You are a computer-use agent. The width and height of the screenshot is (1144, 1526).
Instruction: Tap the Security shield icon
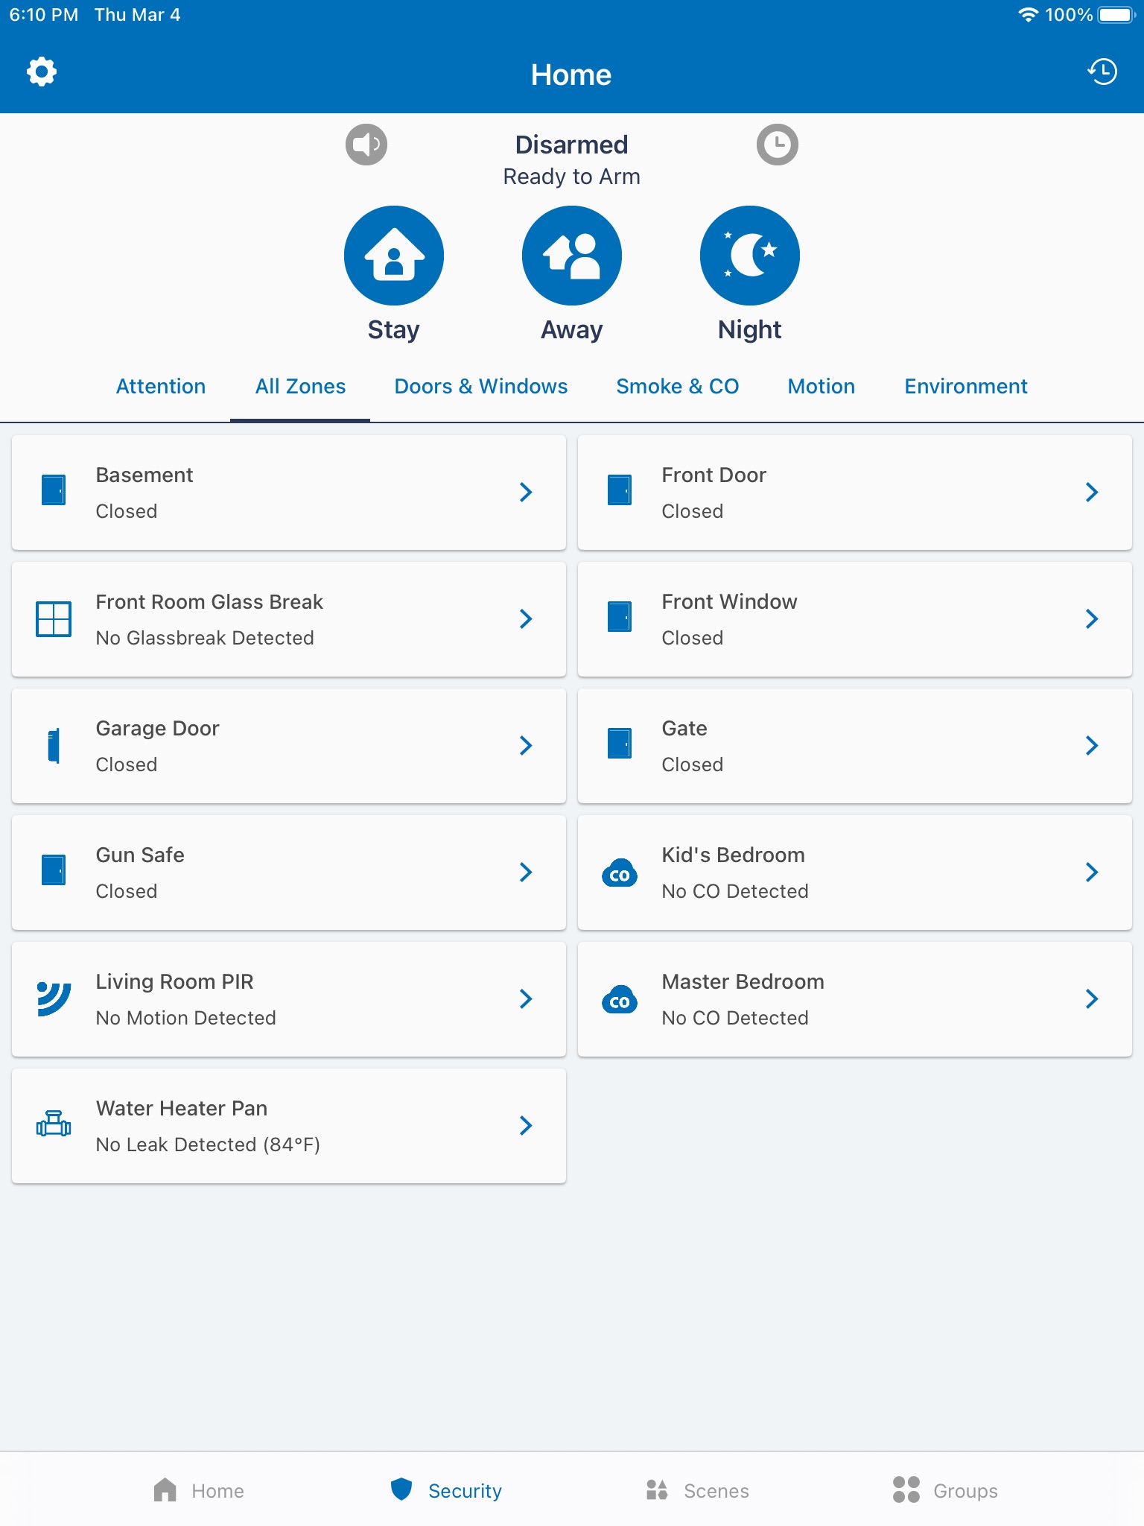401,1489
